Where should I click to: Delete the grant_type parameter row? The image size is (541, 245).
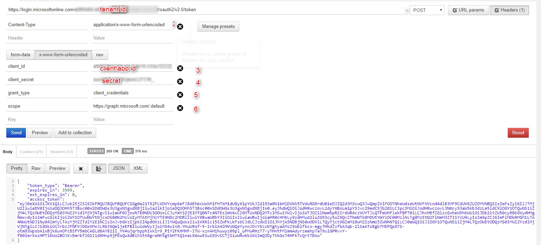(180, 95)
